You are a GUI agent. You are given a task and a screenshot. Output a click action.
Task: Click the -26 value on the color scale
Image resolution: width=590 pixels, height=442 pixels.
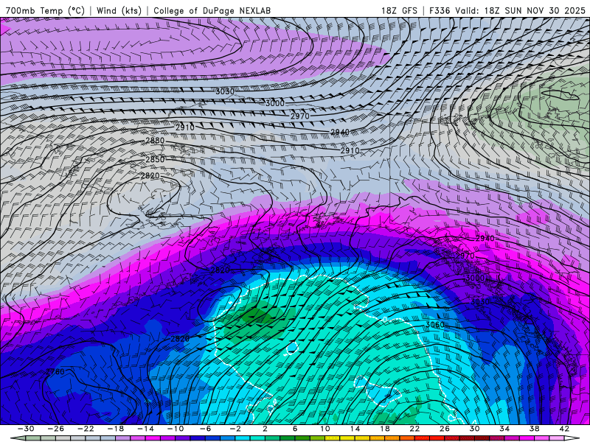pyautogui.click(x=56, y=429)
